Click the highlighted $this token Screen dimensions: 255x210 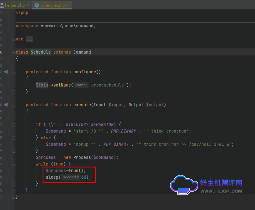42,85
